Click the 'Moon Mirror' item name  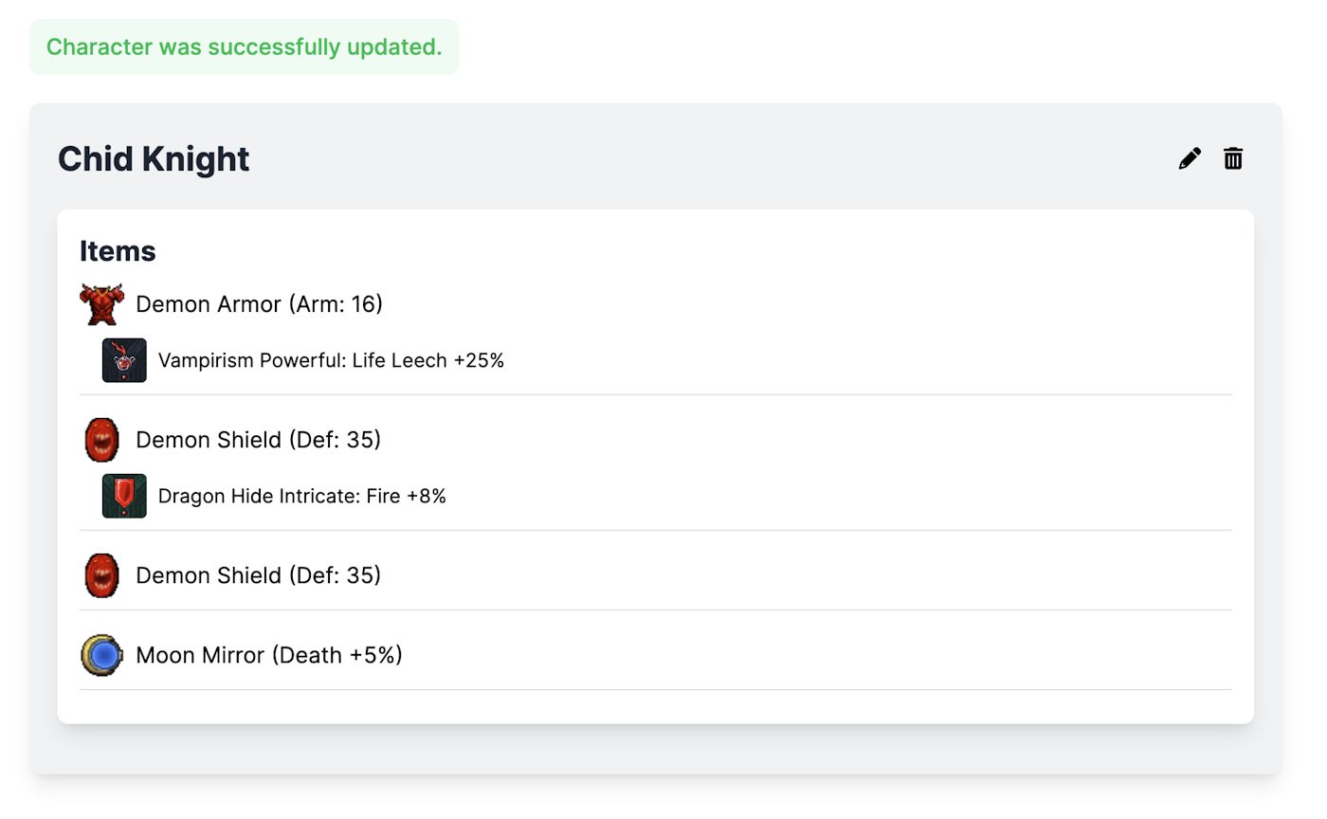[x=200, y=655]
